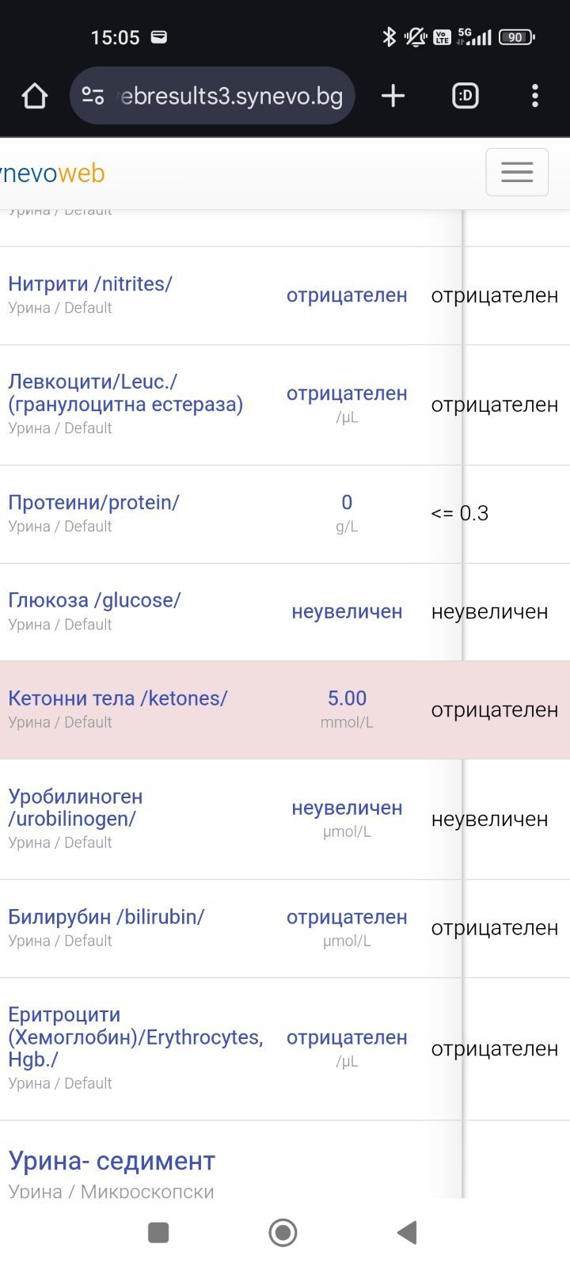Tap the Урина- седимент heading

click(112, 1161)
